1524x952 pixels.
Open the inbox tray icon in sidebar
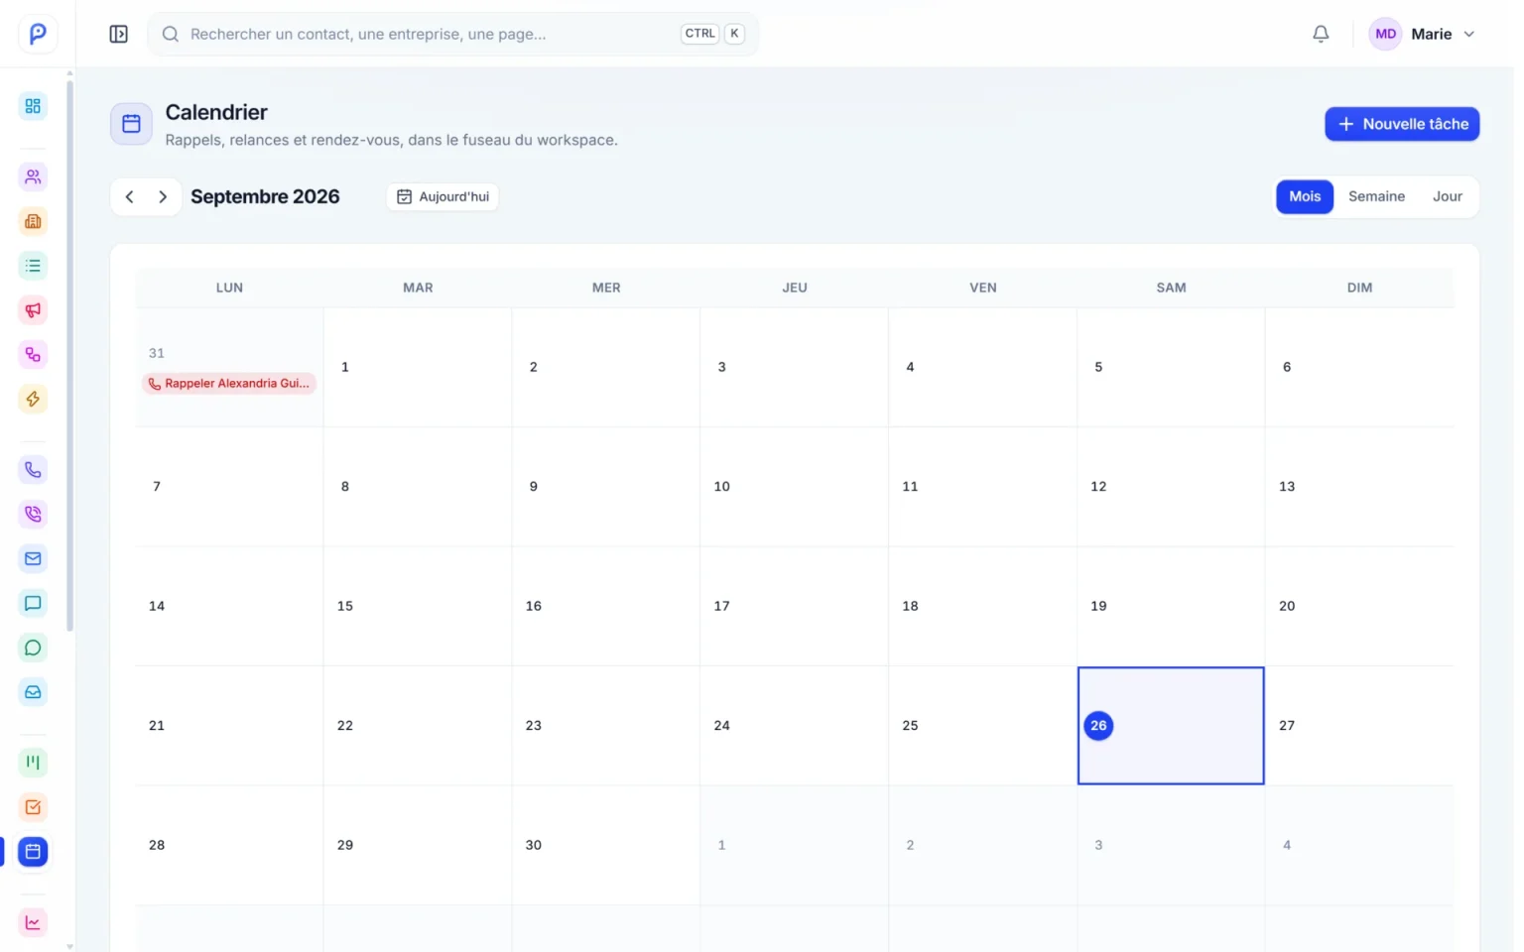tap(33, 693)
